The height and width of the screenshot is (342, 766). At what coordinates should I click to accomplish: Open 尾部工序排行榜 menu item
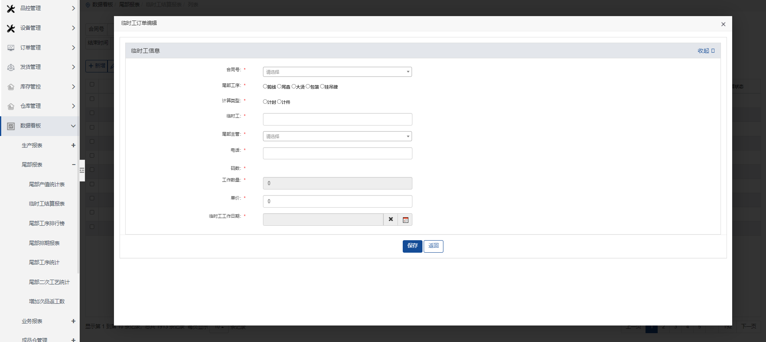[x=47, y=223]
